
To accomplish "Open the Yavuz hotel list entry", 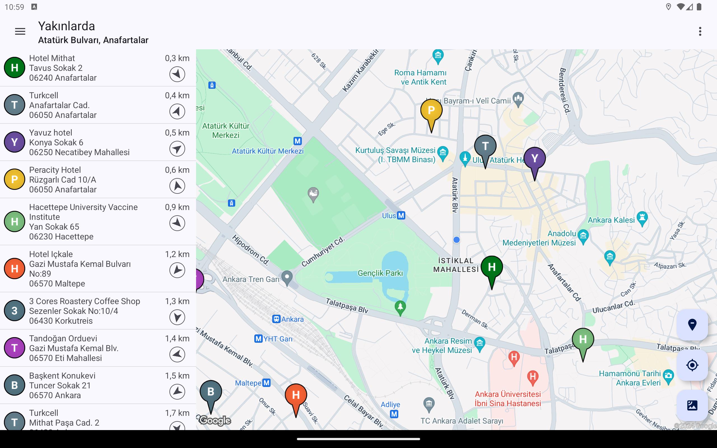I will 98,142.
